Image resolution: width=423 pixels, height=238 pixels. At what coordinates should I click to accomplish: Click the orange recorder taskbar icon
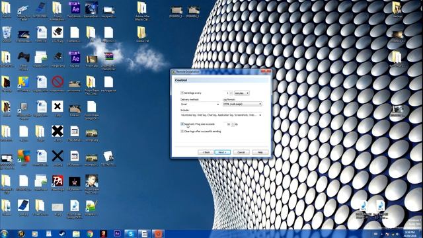pos(158,233)
